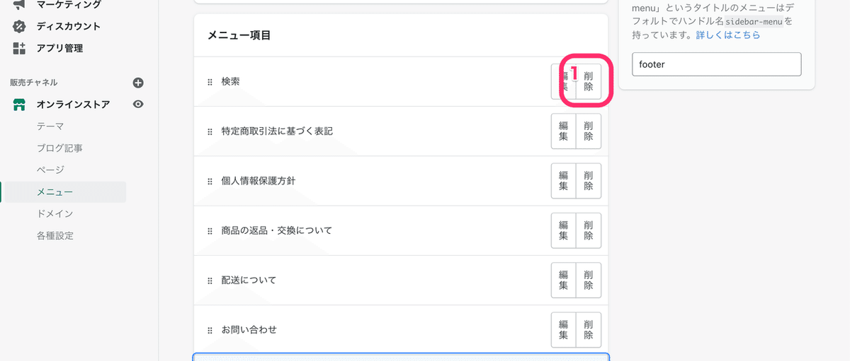
Task: Edit the 配送について menu item
Action: (x=564, y=280)
